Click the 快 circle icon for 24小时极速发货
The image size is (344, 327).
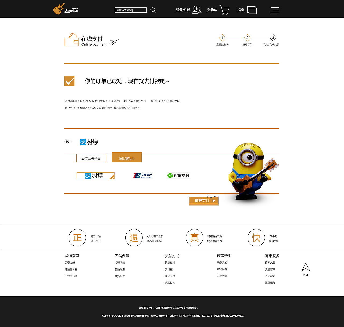click(256, 238)
